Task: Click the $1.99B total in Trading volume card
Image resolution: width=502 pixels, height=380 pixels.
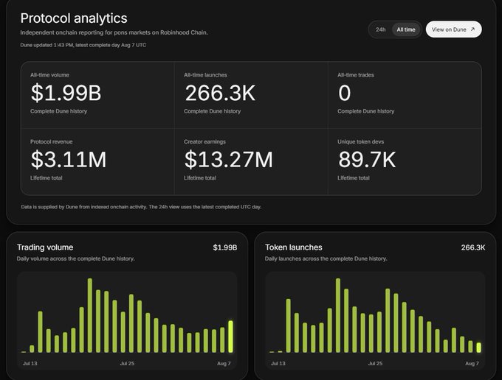Action: tap(225, 247)
